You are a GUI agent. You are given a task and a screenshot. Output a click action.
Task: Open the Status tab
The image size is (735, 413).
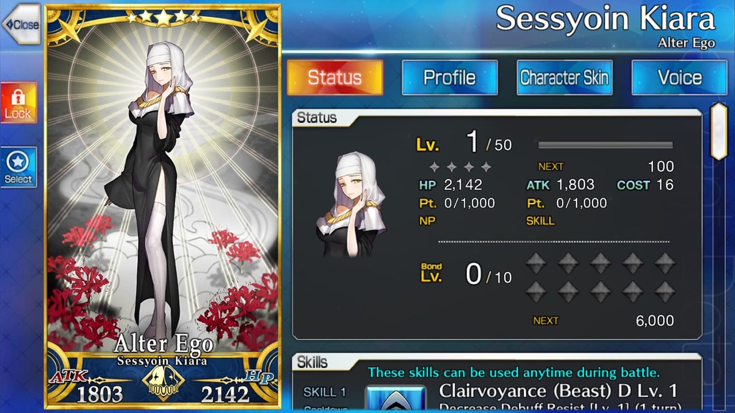point(335,77)
